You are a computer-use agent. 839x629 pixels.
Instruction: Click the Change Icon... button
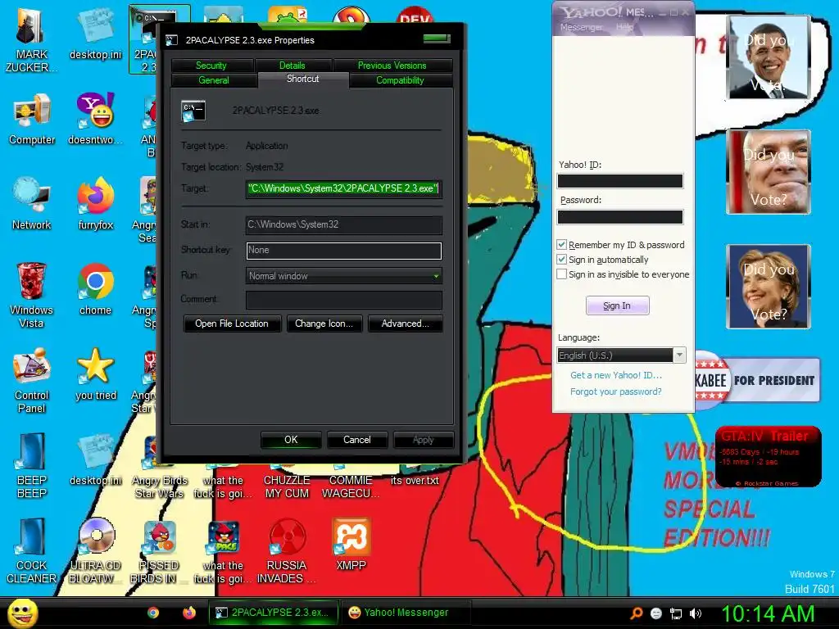[324, 324]
